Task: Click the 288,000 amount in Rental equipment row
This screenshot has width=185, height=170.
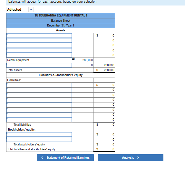Action: point(87,60)
